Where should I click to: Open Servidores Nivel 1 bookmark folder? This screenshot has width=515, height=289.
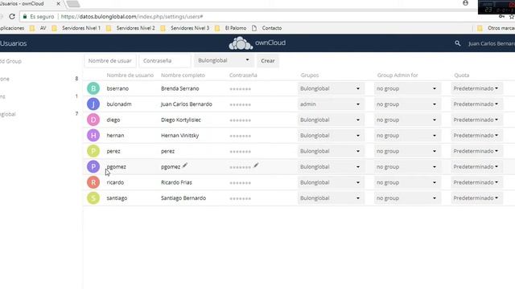[x=76, y=28]
